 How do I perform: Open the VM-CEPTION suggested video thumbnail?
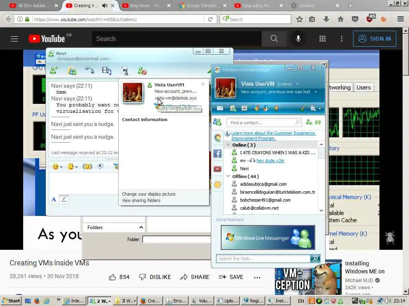[x=308, y=277]
